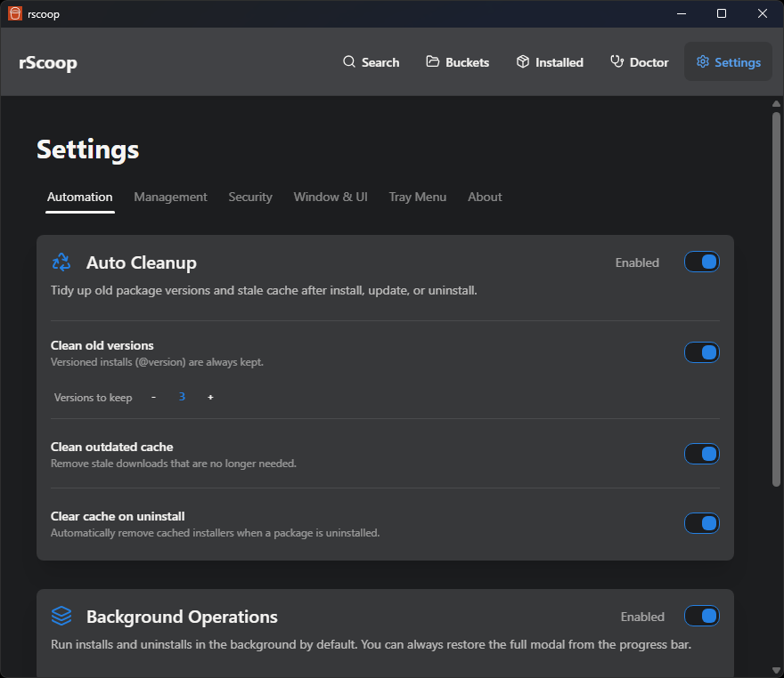
Task: Go to the Search page
Action: click(371, 62)
